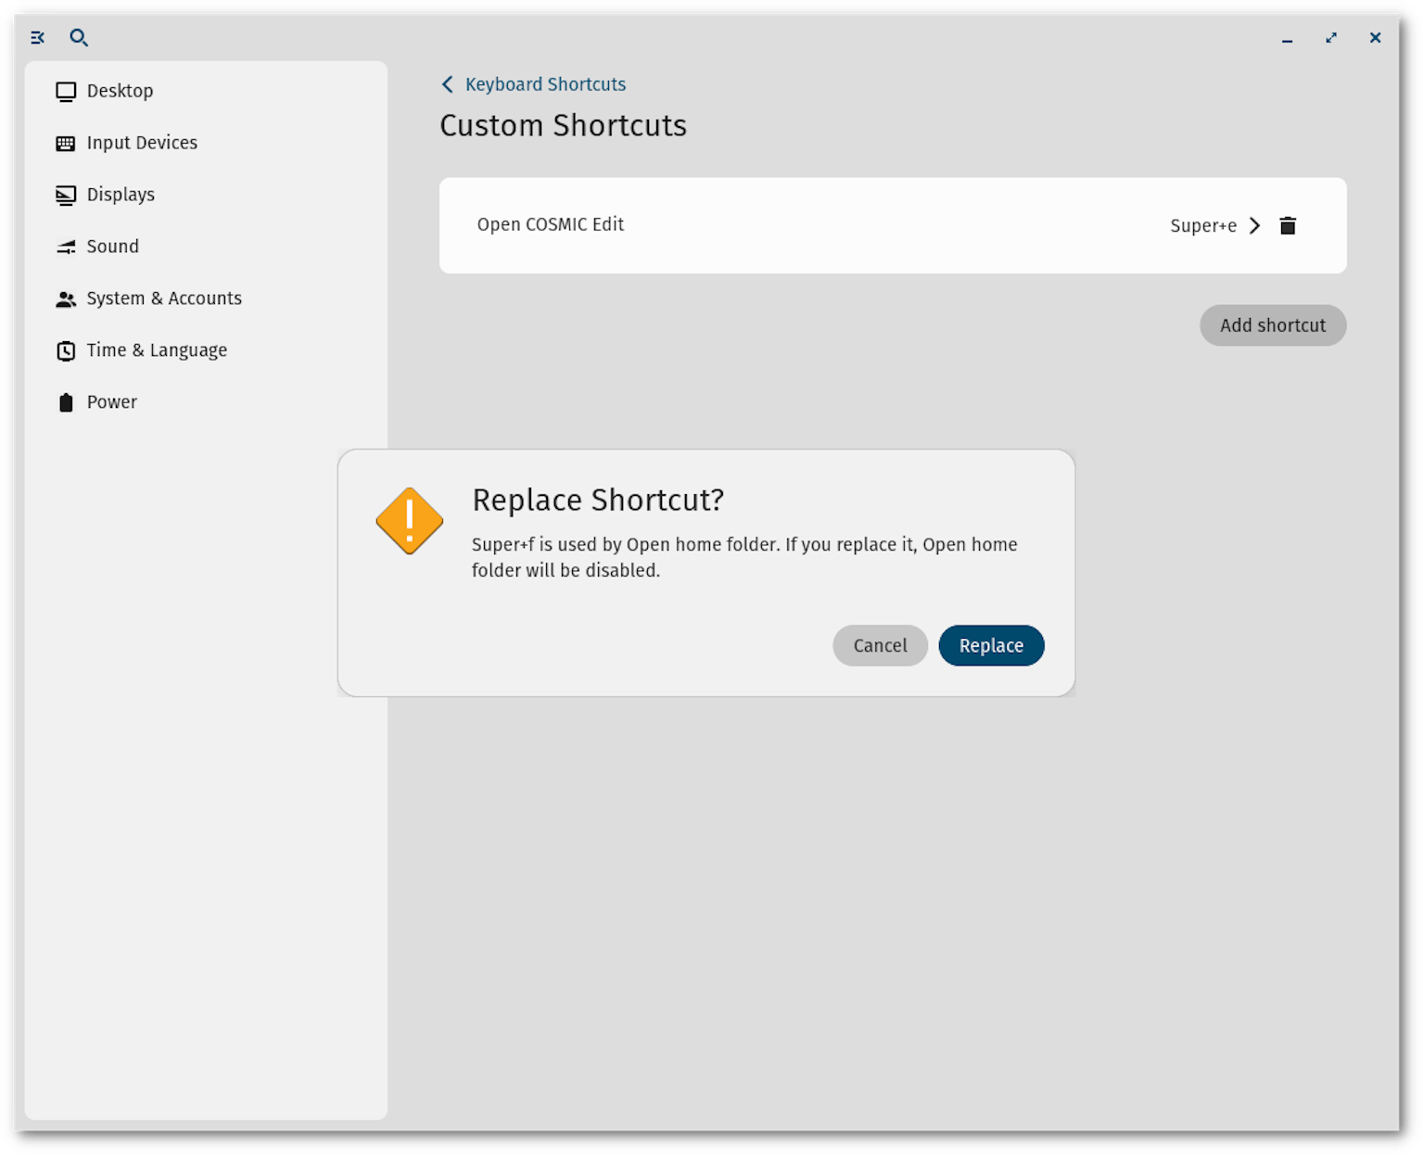1423x1155 pixels.
Task: Collapse the sidebar with the panel icon
Action: (x=37, y=38)
